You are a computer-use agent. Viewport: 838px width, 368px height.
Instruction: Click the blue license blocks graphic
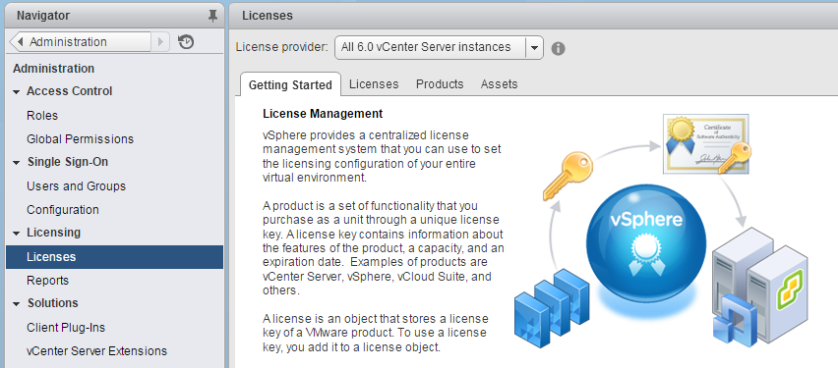click(x=552, y=308)
